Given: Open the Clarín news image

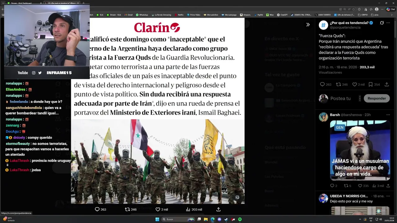Looking at the screenshot, I should pos(158,111).
